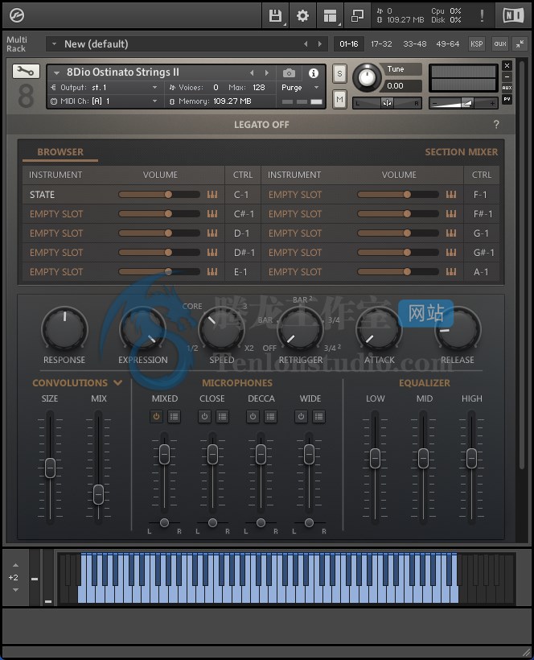The width and height of the screenshot is (534, 660).
Task: Minimize instrument with minus button
Action: (507, 76)
